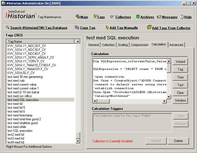Open the Main page link

(84, 17)
